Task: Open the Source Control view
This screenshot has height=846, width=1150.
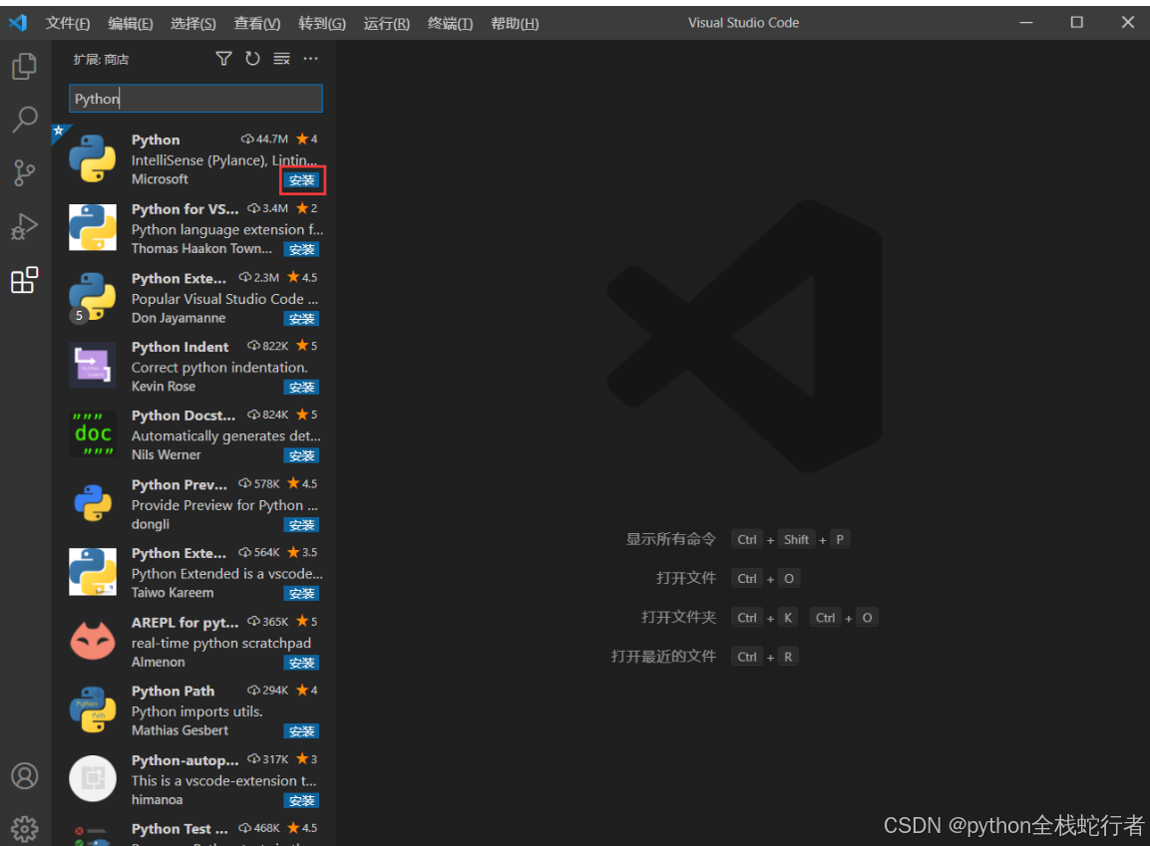Action: [24, 172]
